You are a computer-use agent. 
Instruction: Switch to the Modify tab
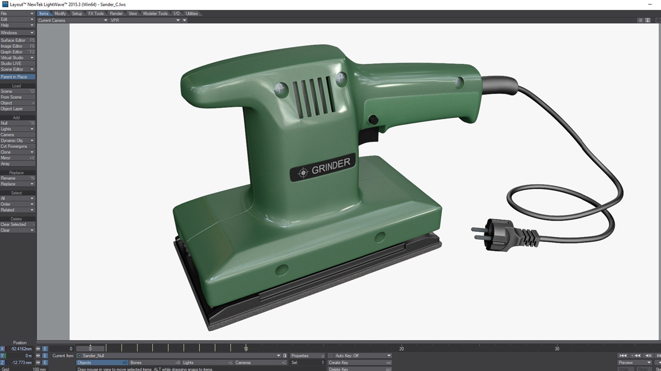click(x=60, y=13)
